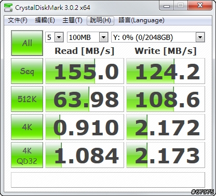
Task: Expand the 100MB test size dropdown
Action: [103, 37]
